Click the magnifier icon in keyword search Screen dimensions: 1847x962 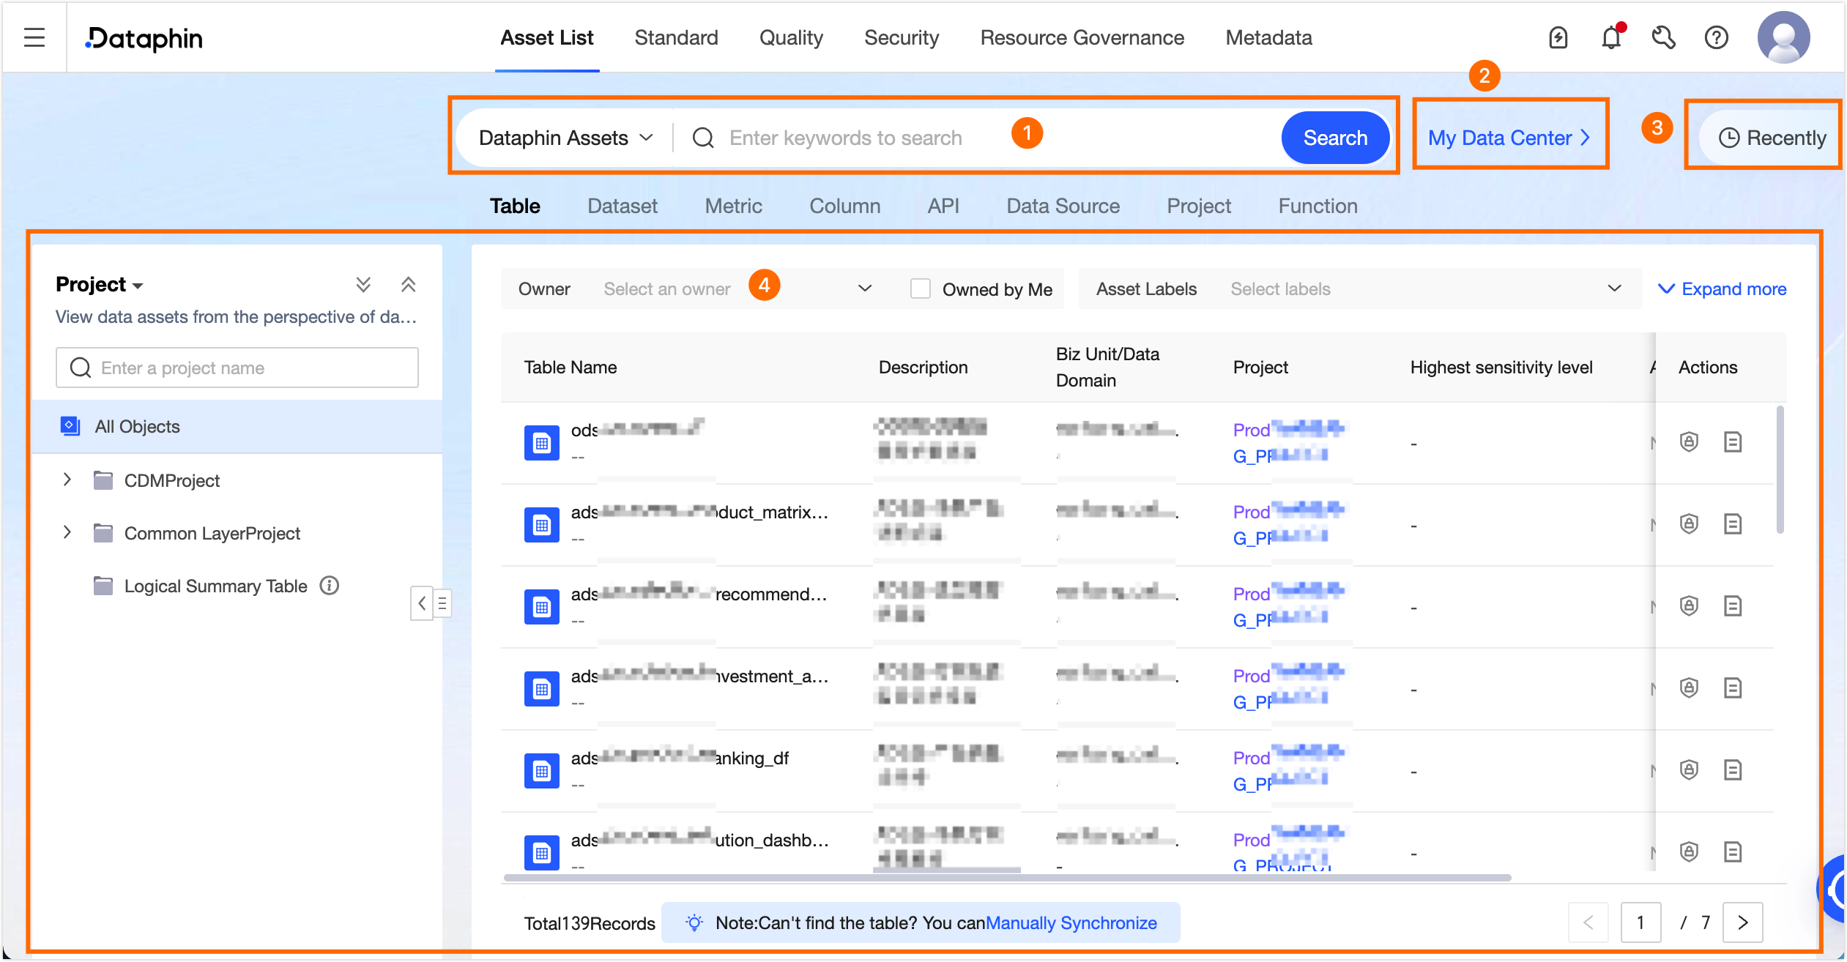tap(703, 138)
